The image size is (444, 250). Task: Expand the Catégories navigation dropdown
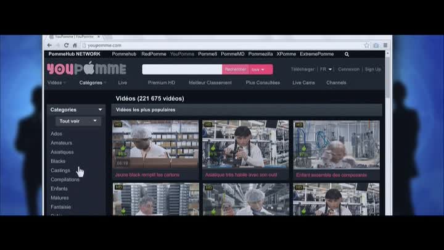tap(93, 83)
